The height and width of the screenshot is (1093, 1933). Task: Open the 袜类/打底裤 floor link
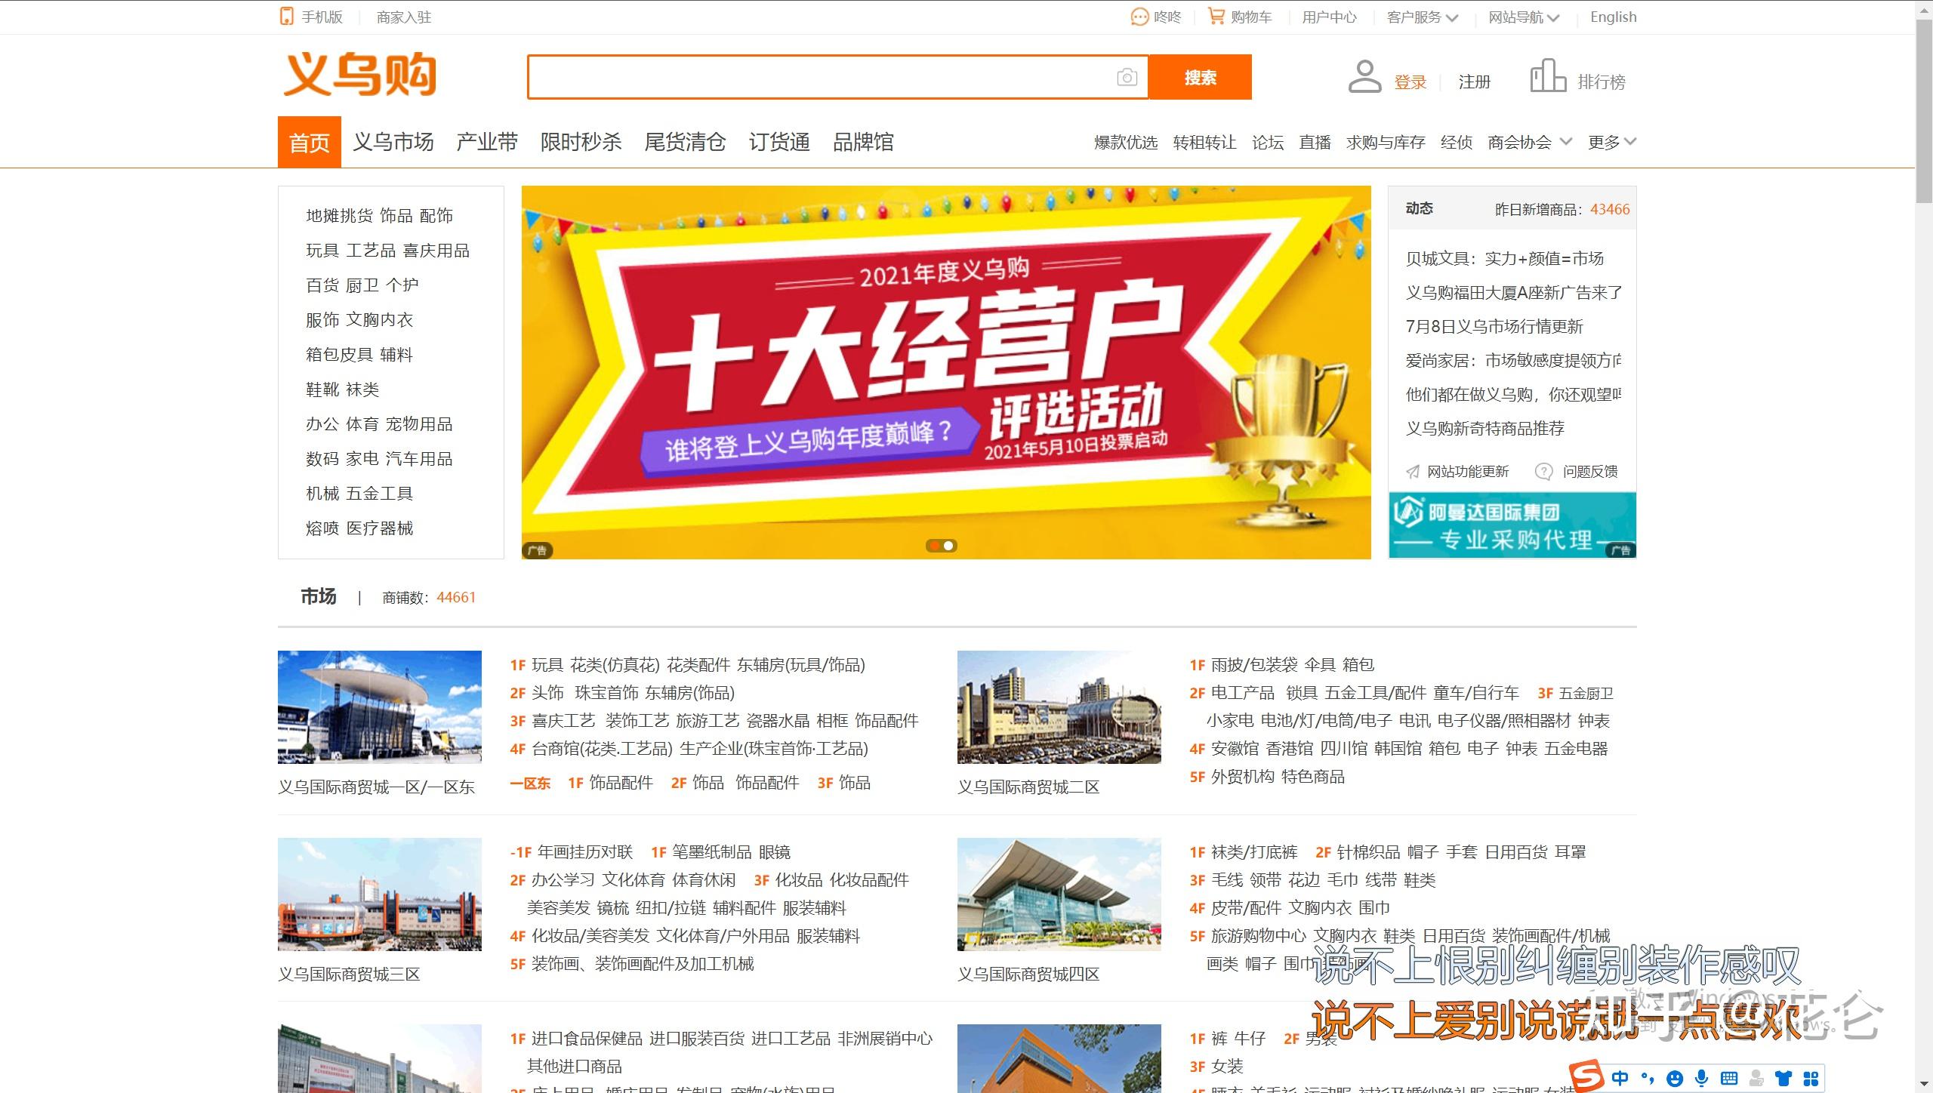1254,852
